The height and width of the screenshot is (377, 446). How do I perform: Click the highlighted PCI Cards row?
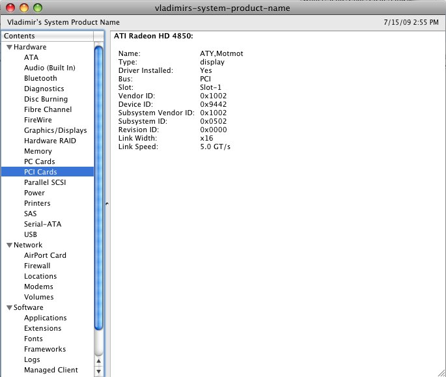pyautogui.click(x=48, y=172)
